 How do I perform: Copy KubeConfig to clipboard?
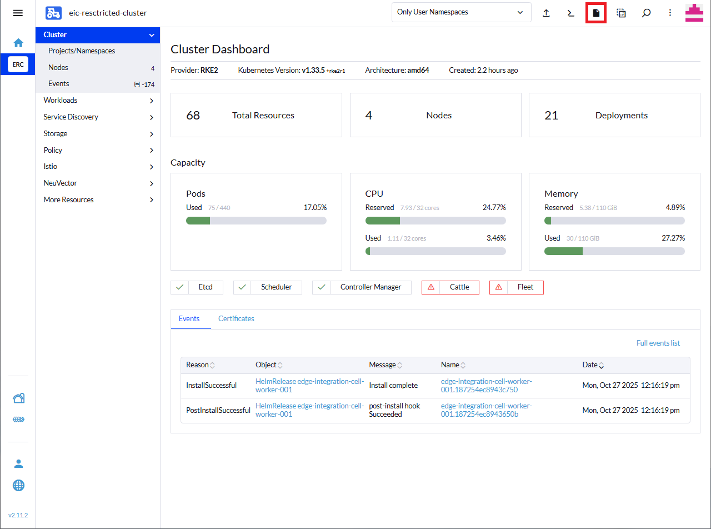pyautogui.click(x=621, y=12)
